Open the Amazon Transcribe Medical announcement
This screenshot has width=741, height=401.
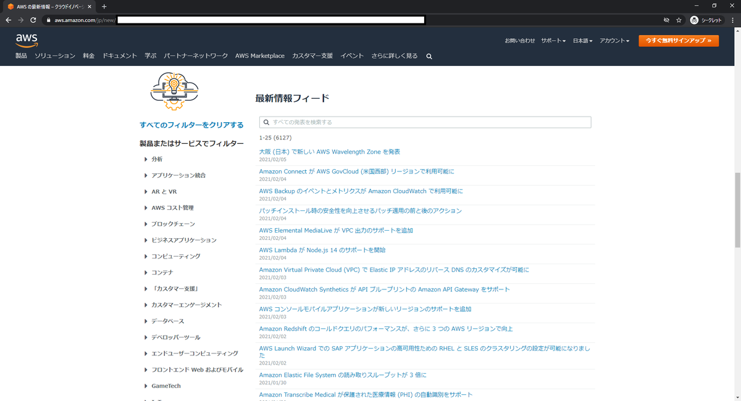coord(366,395)
